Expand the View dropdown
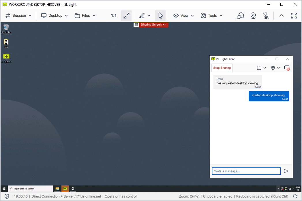302x201 pixels. [x=184, y=16]
